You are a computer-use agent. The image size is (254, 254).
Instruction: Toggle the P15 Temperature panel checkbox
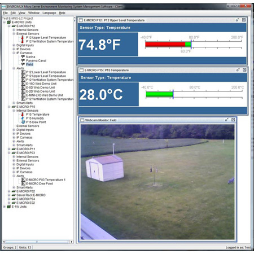[81, 70]
